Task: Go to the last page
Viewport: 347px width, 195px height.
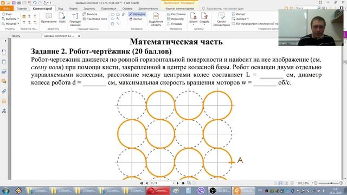Action: (x=183, y=183)
